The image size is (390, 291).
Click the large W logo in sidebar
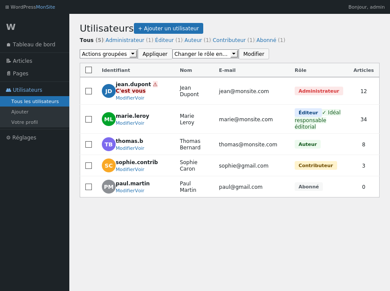point(11,27)
